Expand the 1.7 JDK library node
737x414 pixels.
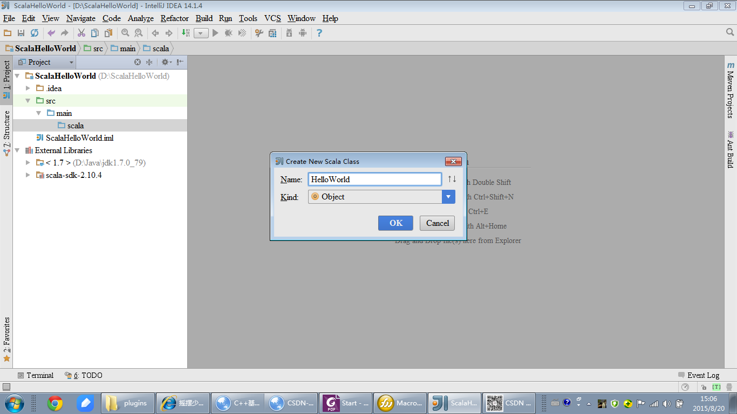(x=28, y=163)
